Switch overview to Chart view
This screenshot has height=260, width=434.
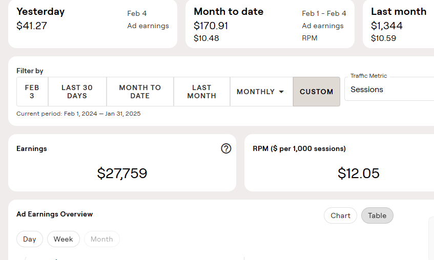pyautogui.click(x=340, y=215)
